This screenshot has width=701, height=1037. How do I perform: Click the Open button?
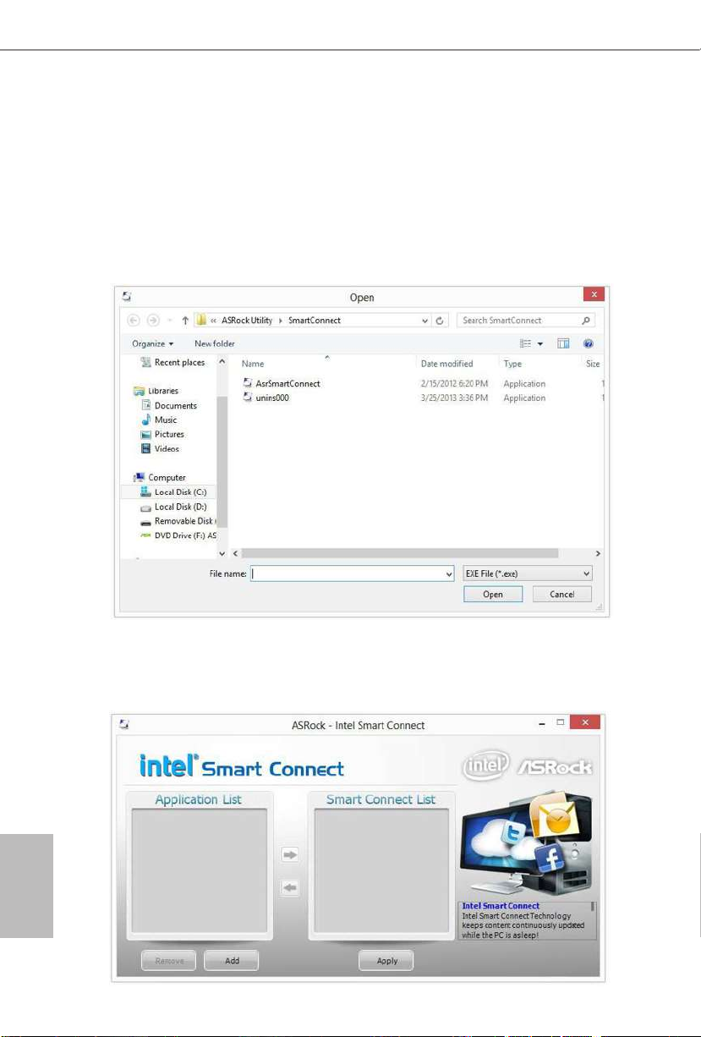[493, 595]
